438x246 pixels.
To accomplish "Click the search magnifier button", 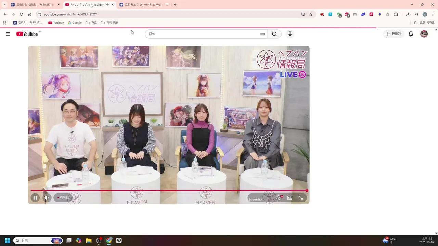I will (274, 34).
